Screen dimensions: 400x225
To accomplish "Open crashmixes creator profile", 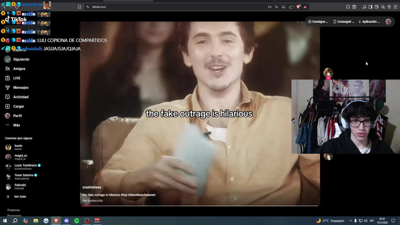I will (x=92, y=187).
